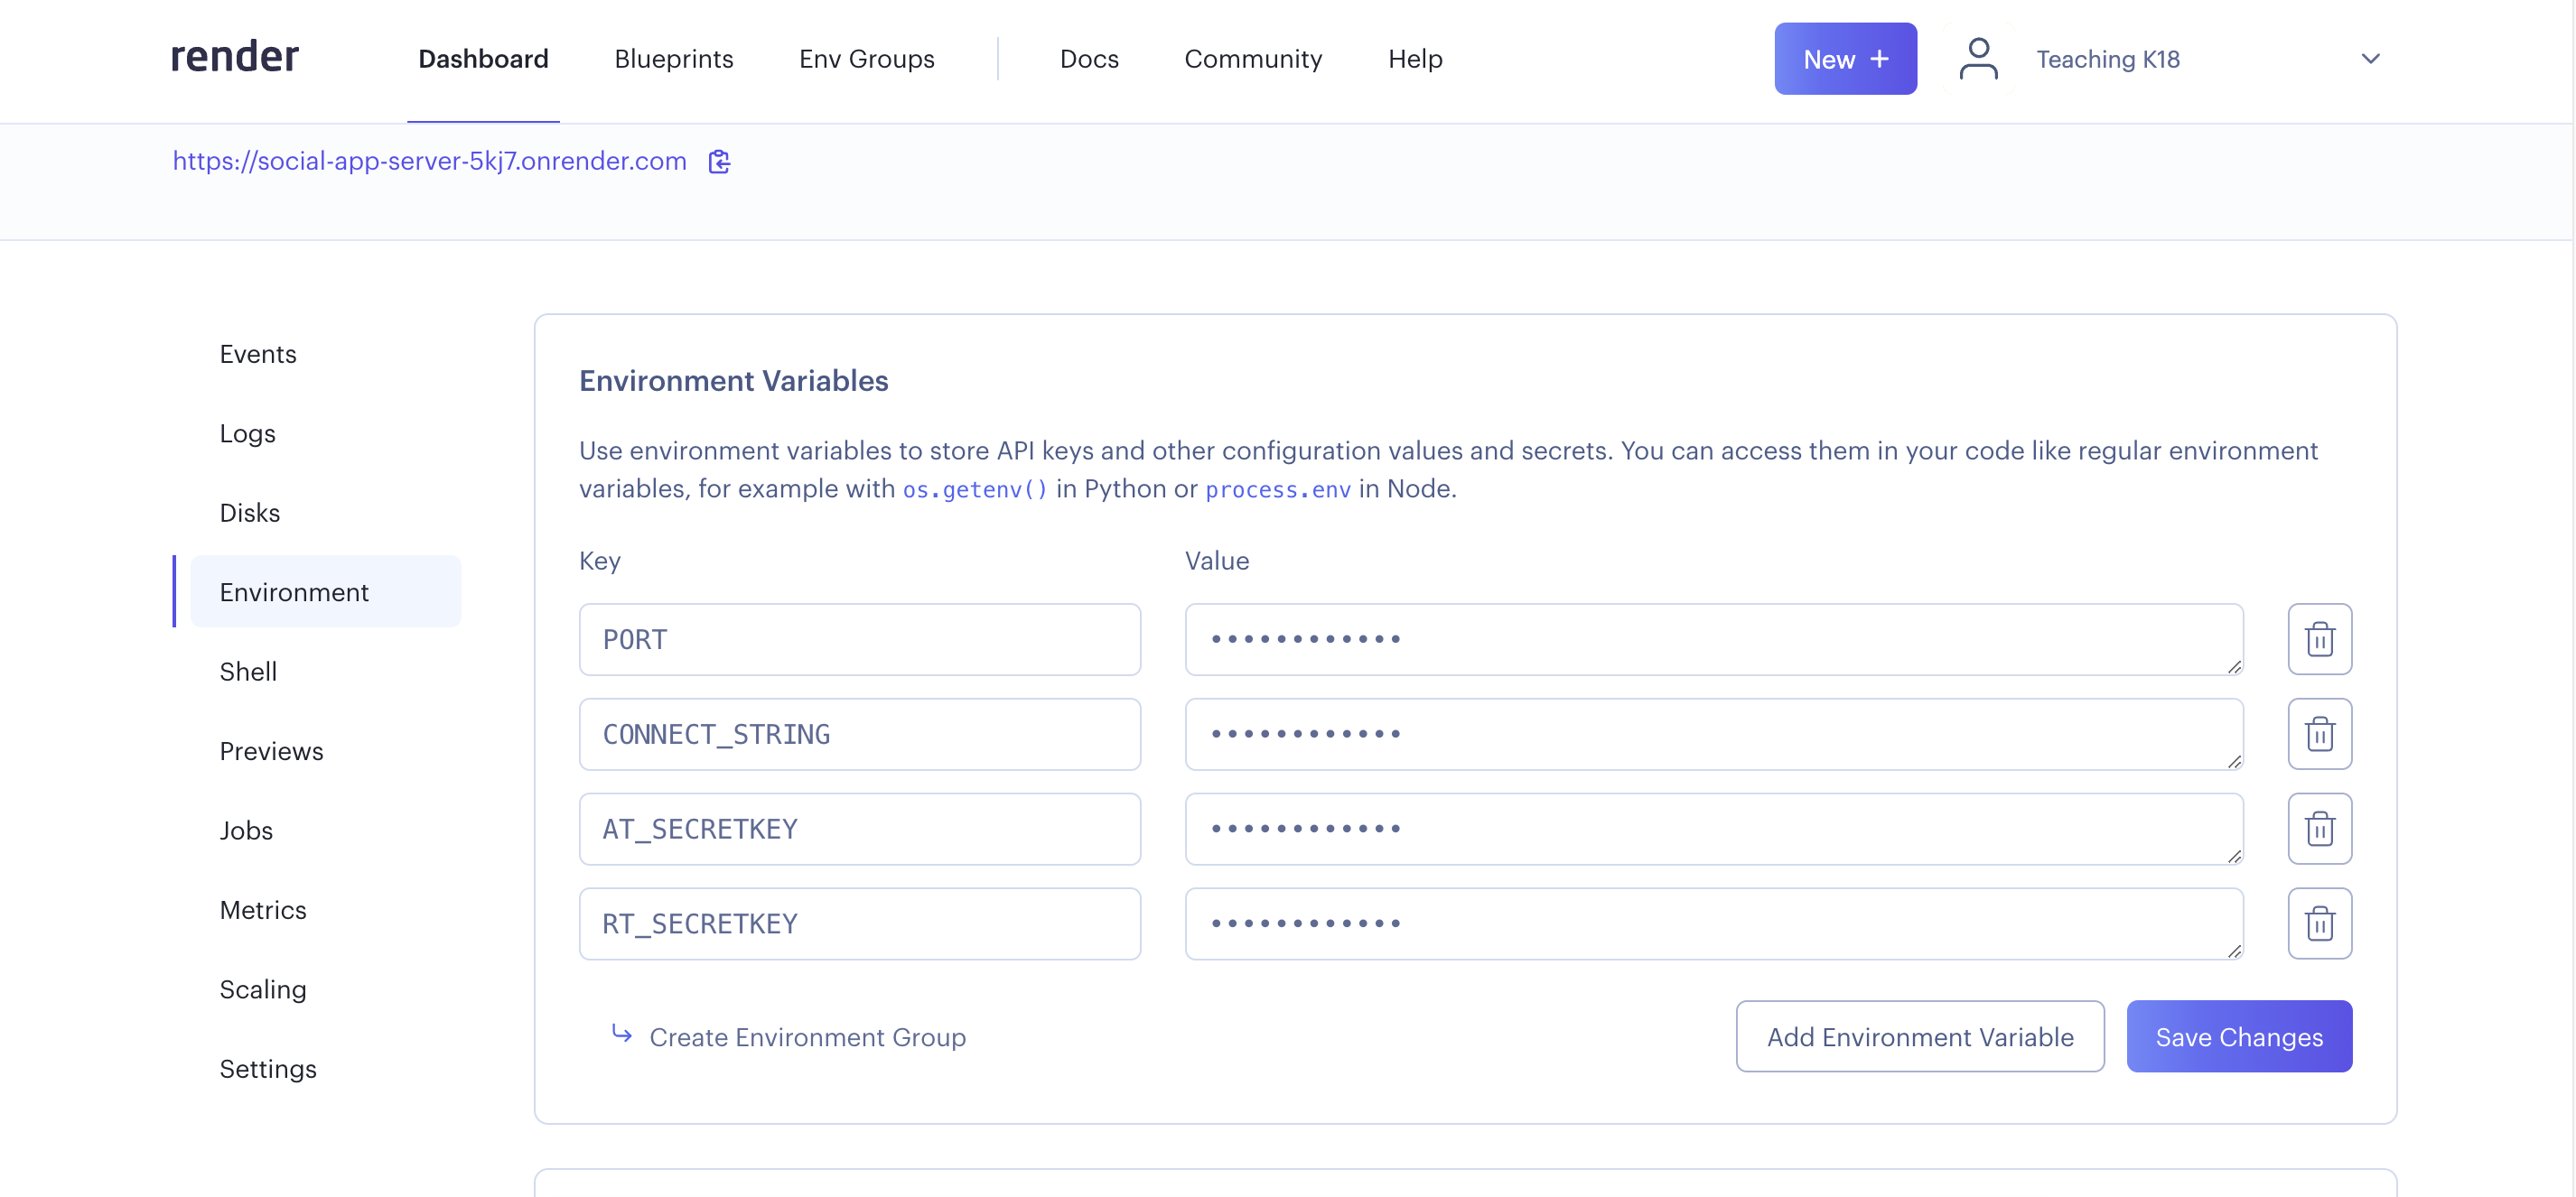The image size is (2576, 1197).
Task: Click the CONNECT_STRING key input field
Action: pyautogui.click(x=859, y=735)
